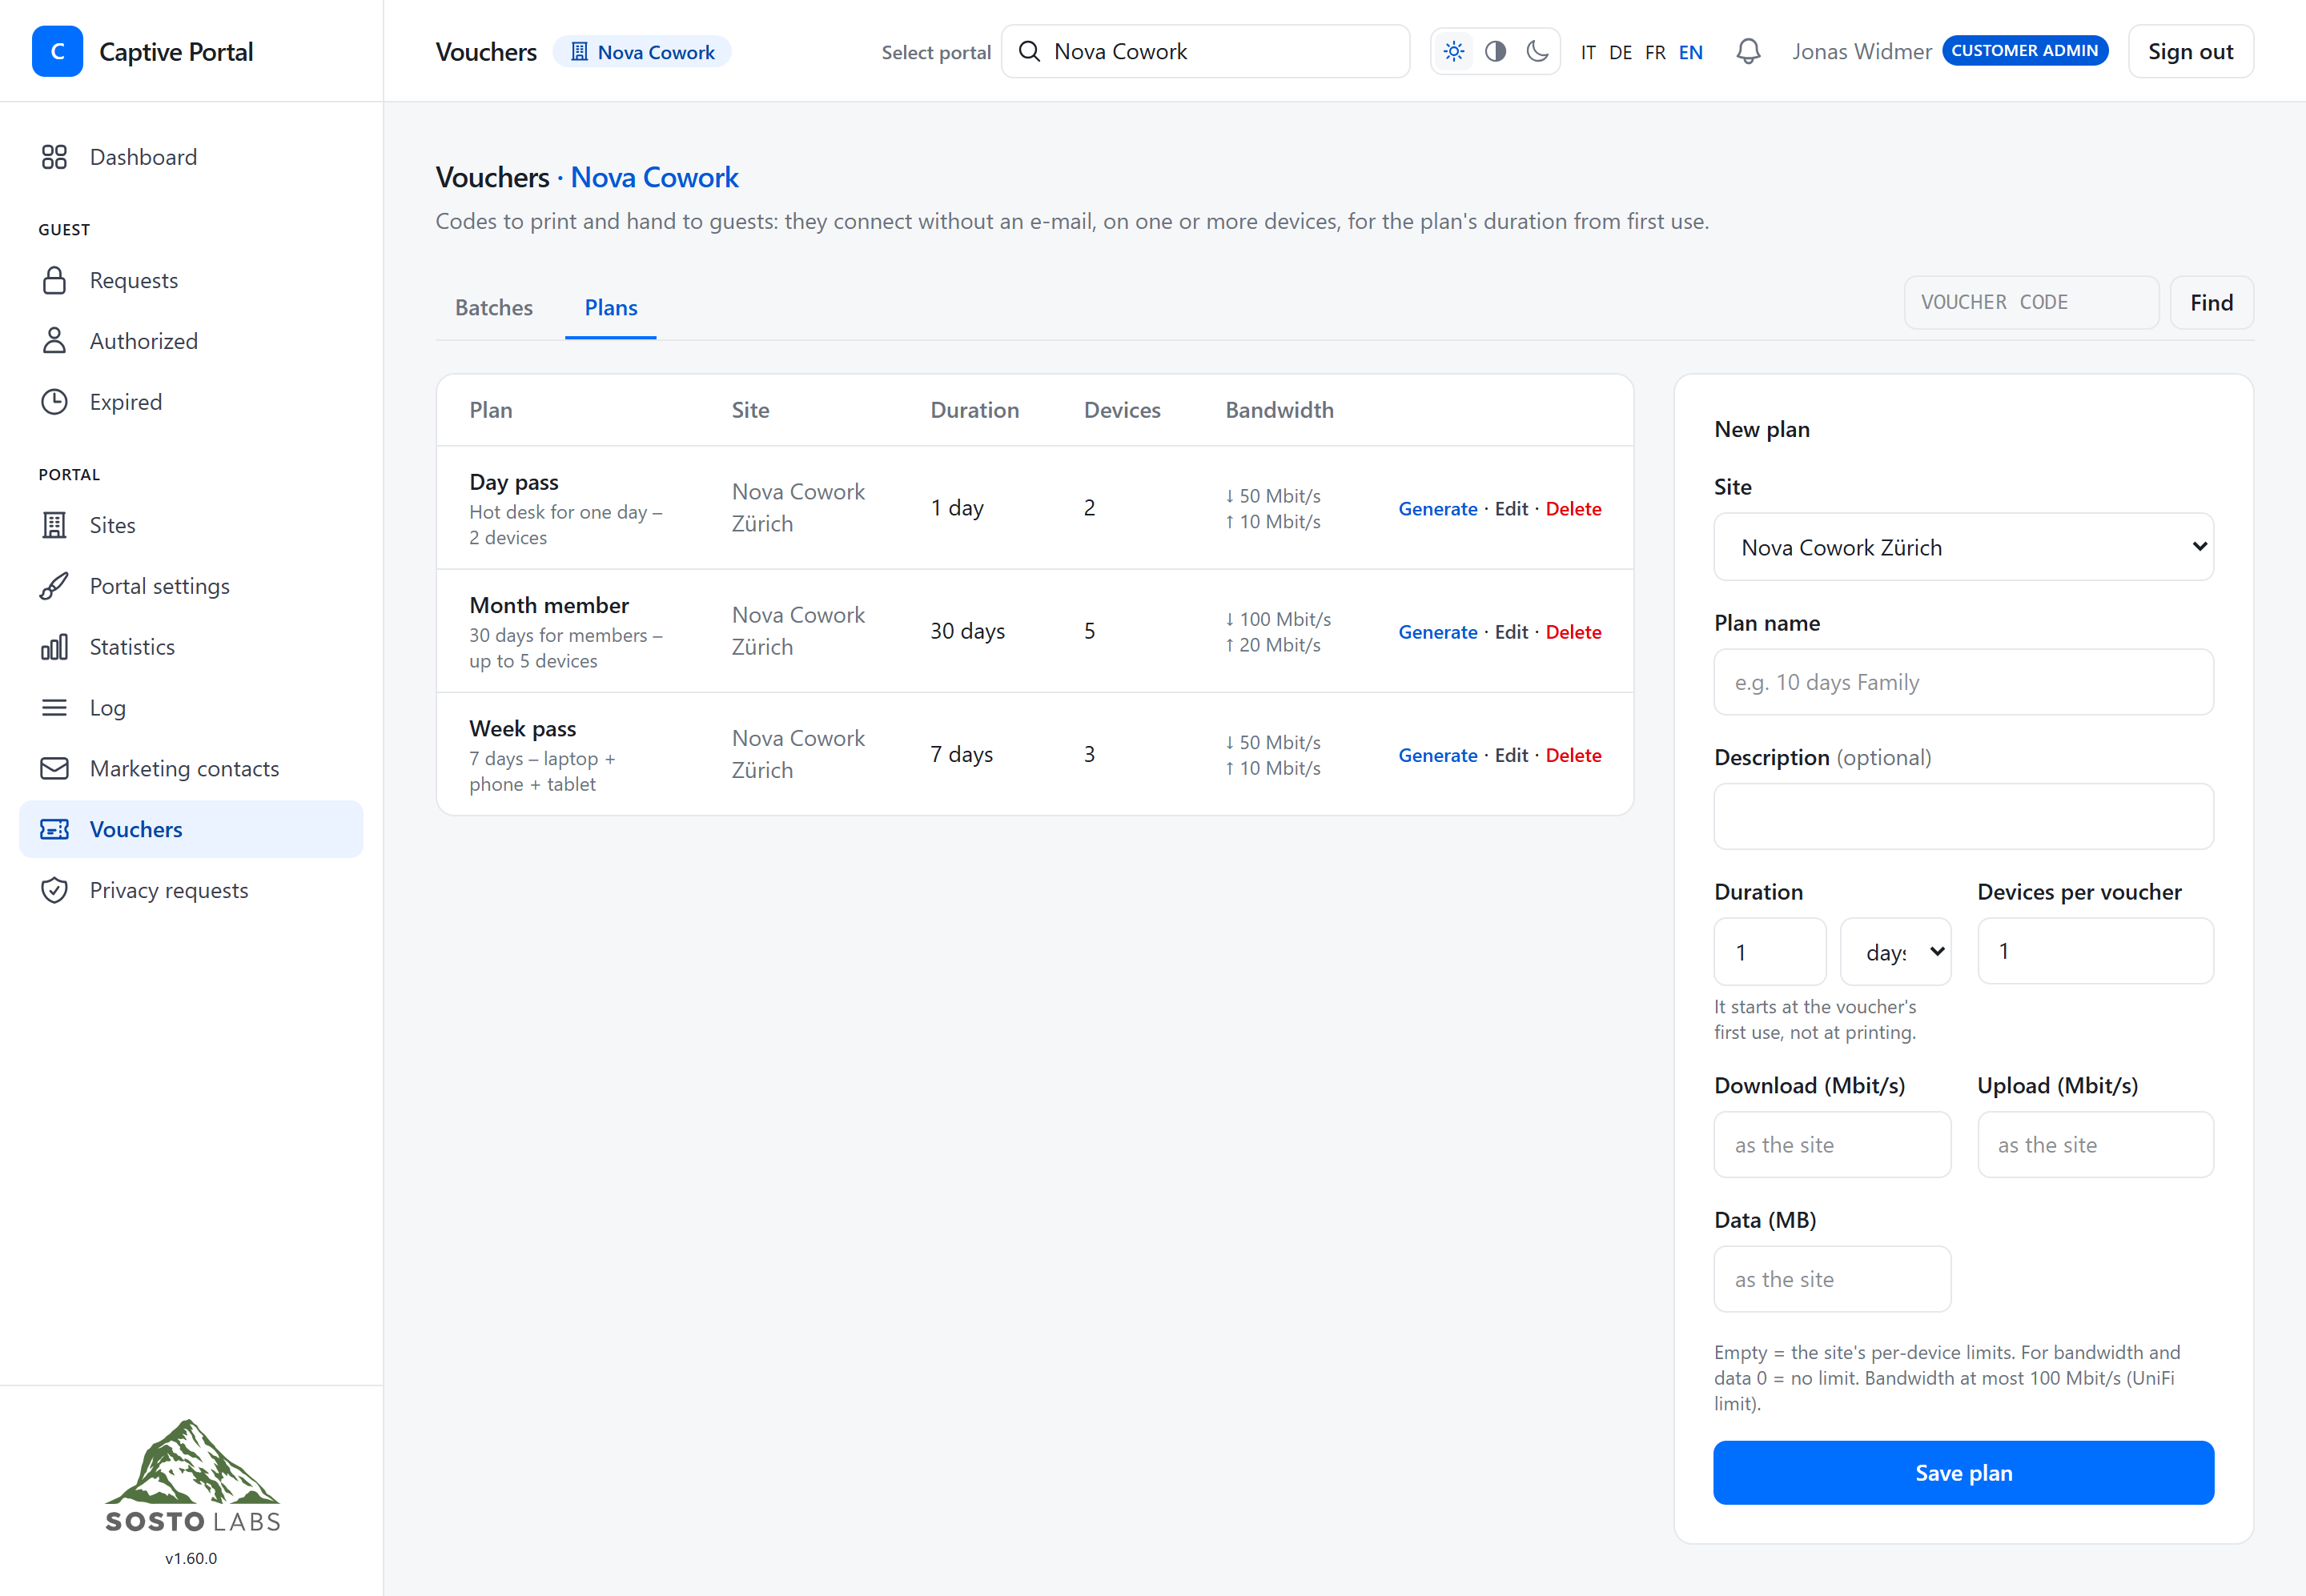The height and width of the screenshot is (1596, 2306).
Task: Open the Batches tab
Action: 494,307
